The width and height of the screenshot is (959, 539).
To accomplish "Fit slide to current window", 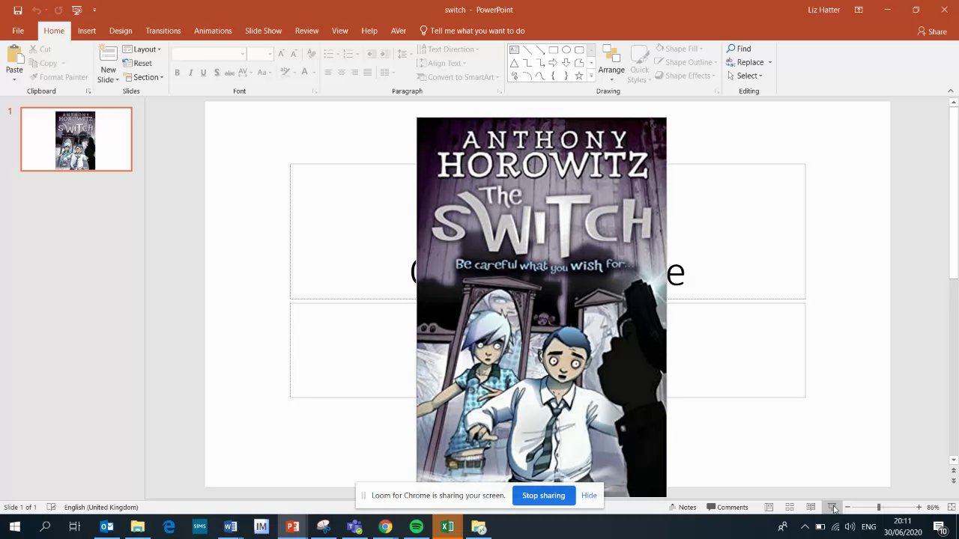I will tap(952, 507).
